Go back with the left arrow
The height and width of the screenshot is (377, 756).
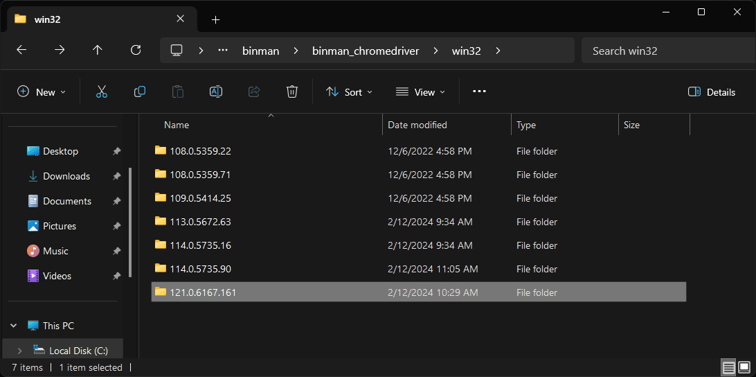(x=21, y=50)
